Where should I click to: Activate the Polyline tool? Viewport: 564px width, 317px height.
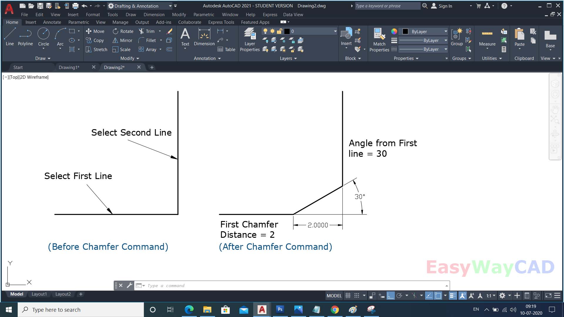click(25, 35)
